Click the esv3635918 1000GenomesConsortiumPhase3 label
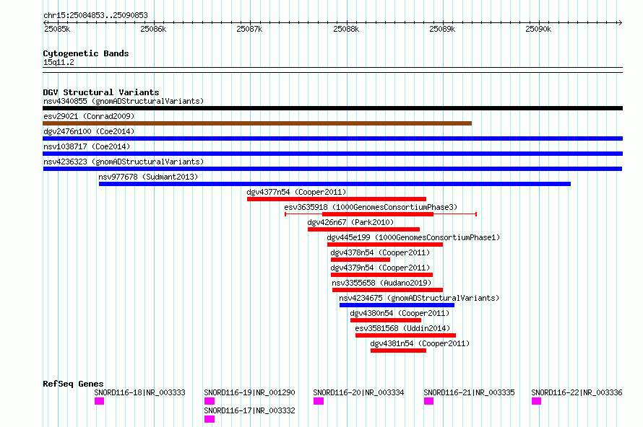The height and width of the screenshot is (427, 643). pyautogui.click(x=371, y=207)
